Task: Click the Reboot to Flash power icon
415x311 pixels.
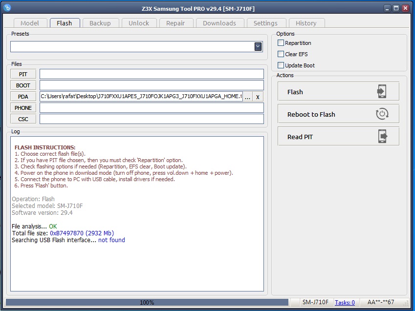Action: (x=382, y=114)
